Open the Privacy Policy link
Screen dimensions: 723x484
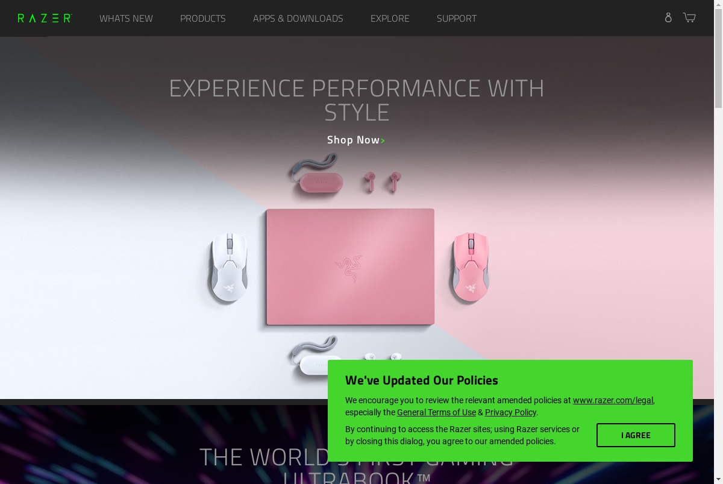point(510,412)
